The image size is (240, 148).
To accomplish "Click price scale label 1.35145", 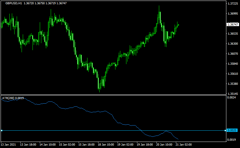I will click(x=233, y=94).
